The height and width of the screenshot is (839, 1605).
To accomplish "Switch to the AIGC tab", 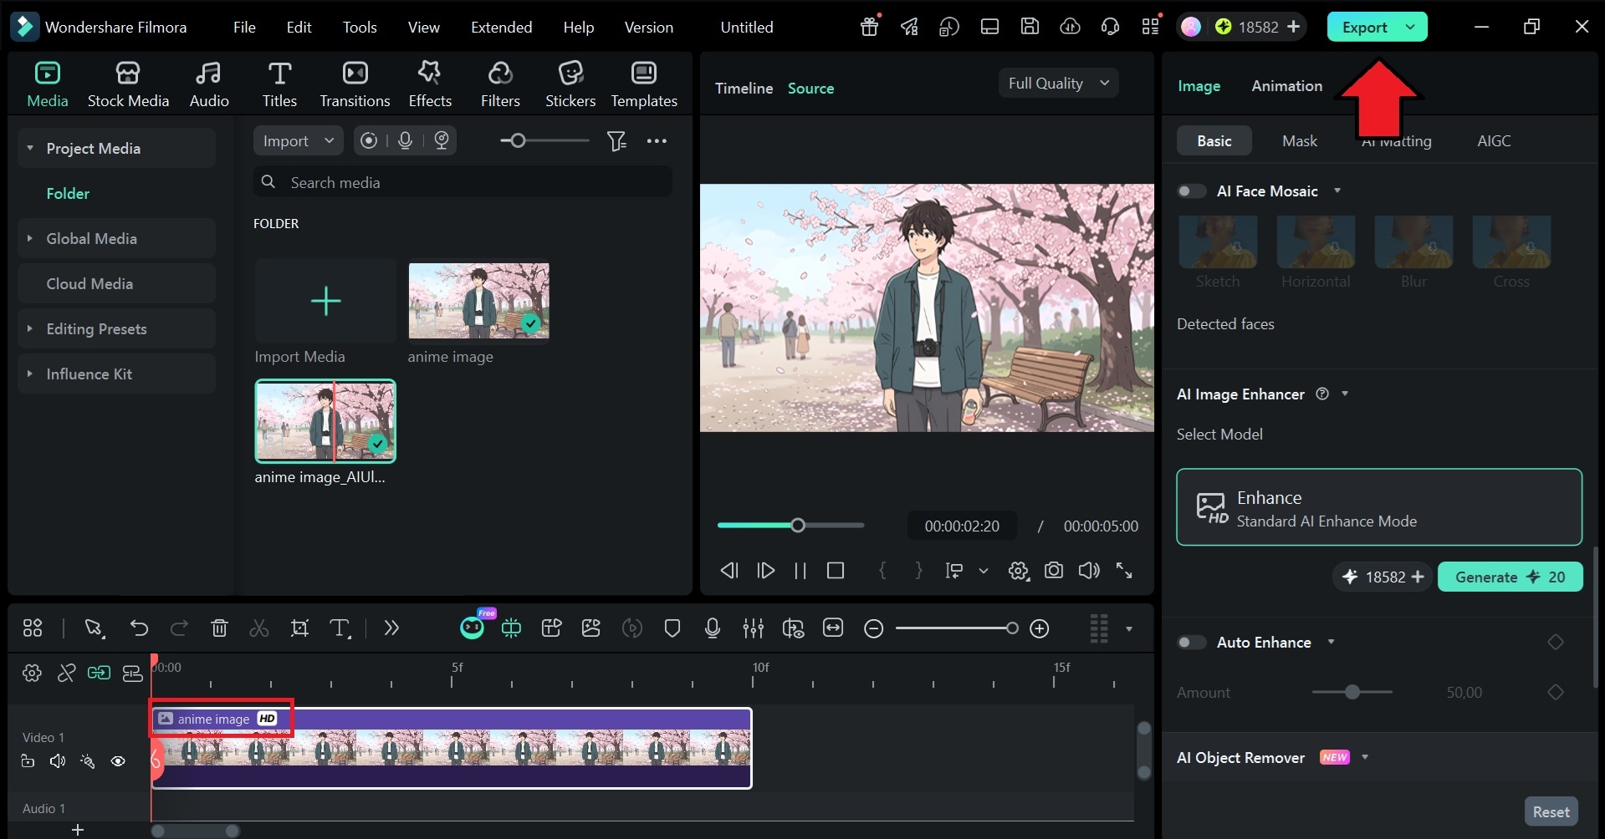I will pos(1494,141).
